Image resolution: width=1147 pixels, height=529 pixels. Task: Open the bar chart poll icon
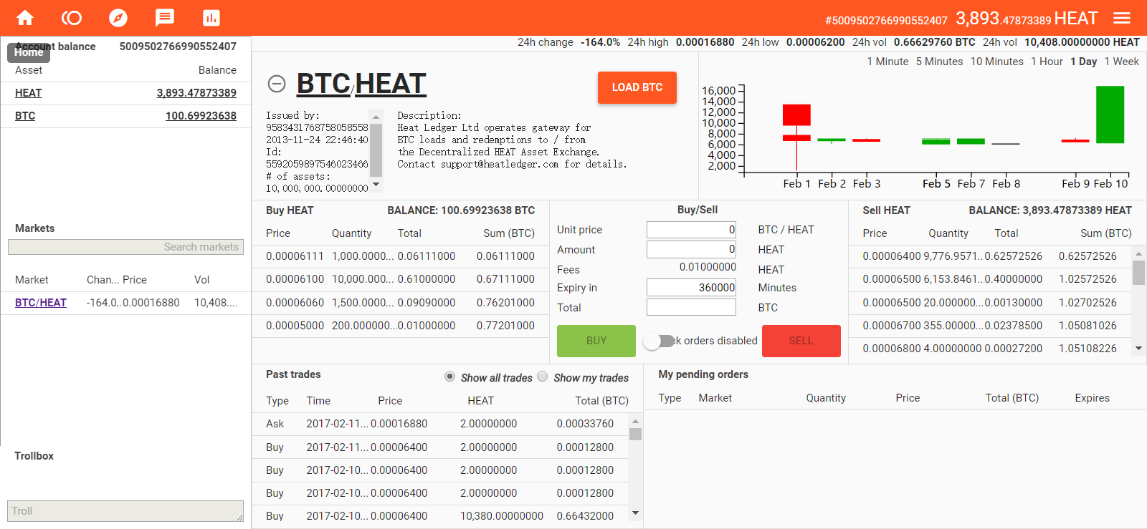coord(211,18)
